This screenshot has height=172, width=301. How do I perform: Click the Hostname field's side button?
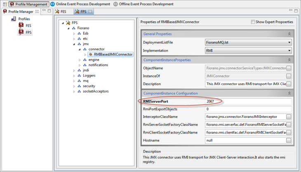tap(289, 140)
